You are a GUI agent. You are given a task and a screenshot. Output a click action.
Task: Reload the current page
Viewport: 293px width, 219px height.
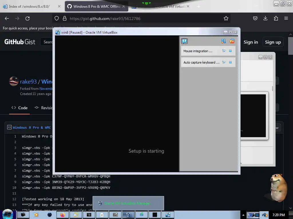click(27, 19)
